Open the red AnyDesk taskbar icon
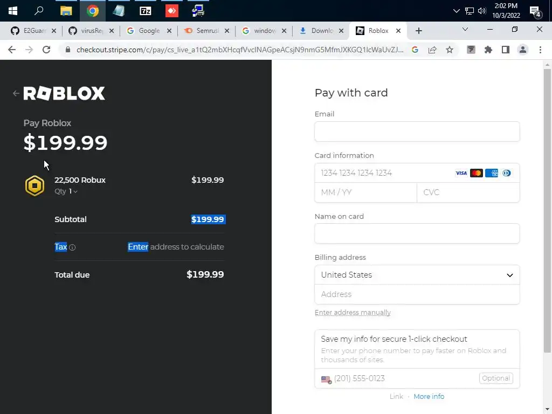 click(172, 11)
